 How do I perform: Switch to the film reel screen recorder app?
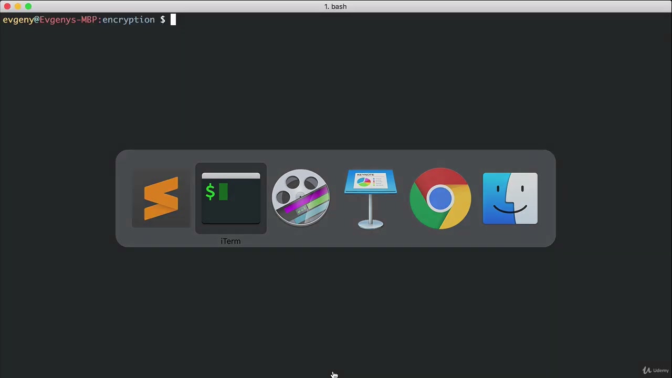(301, 198)
